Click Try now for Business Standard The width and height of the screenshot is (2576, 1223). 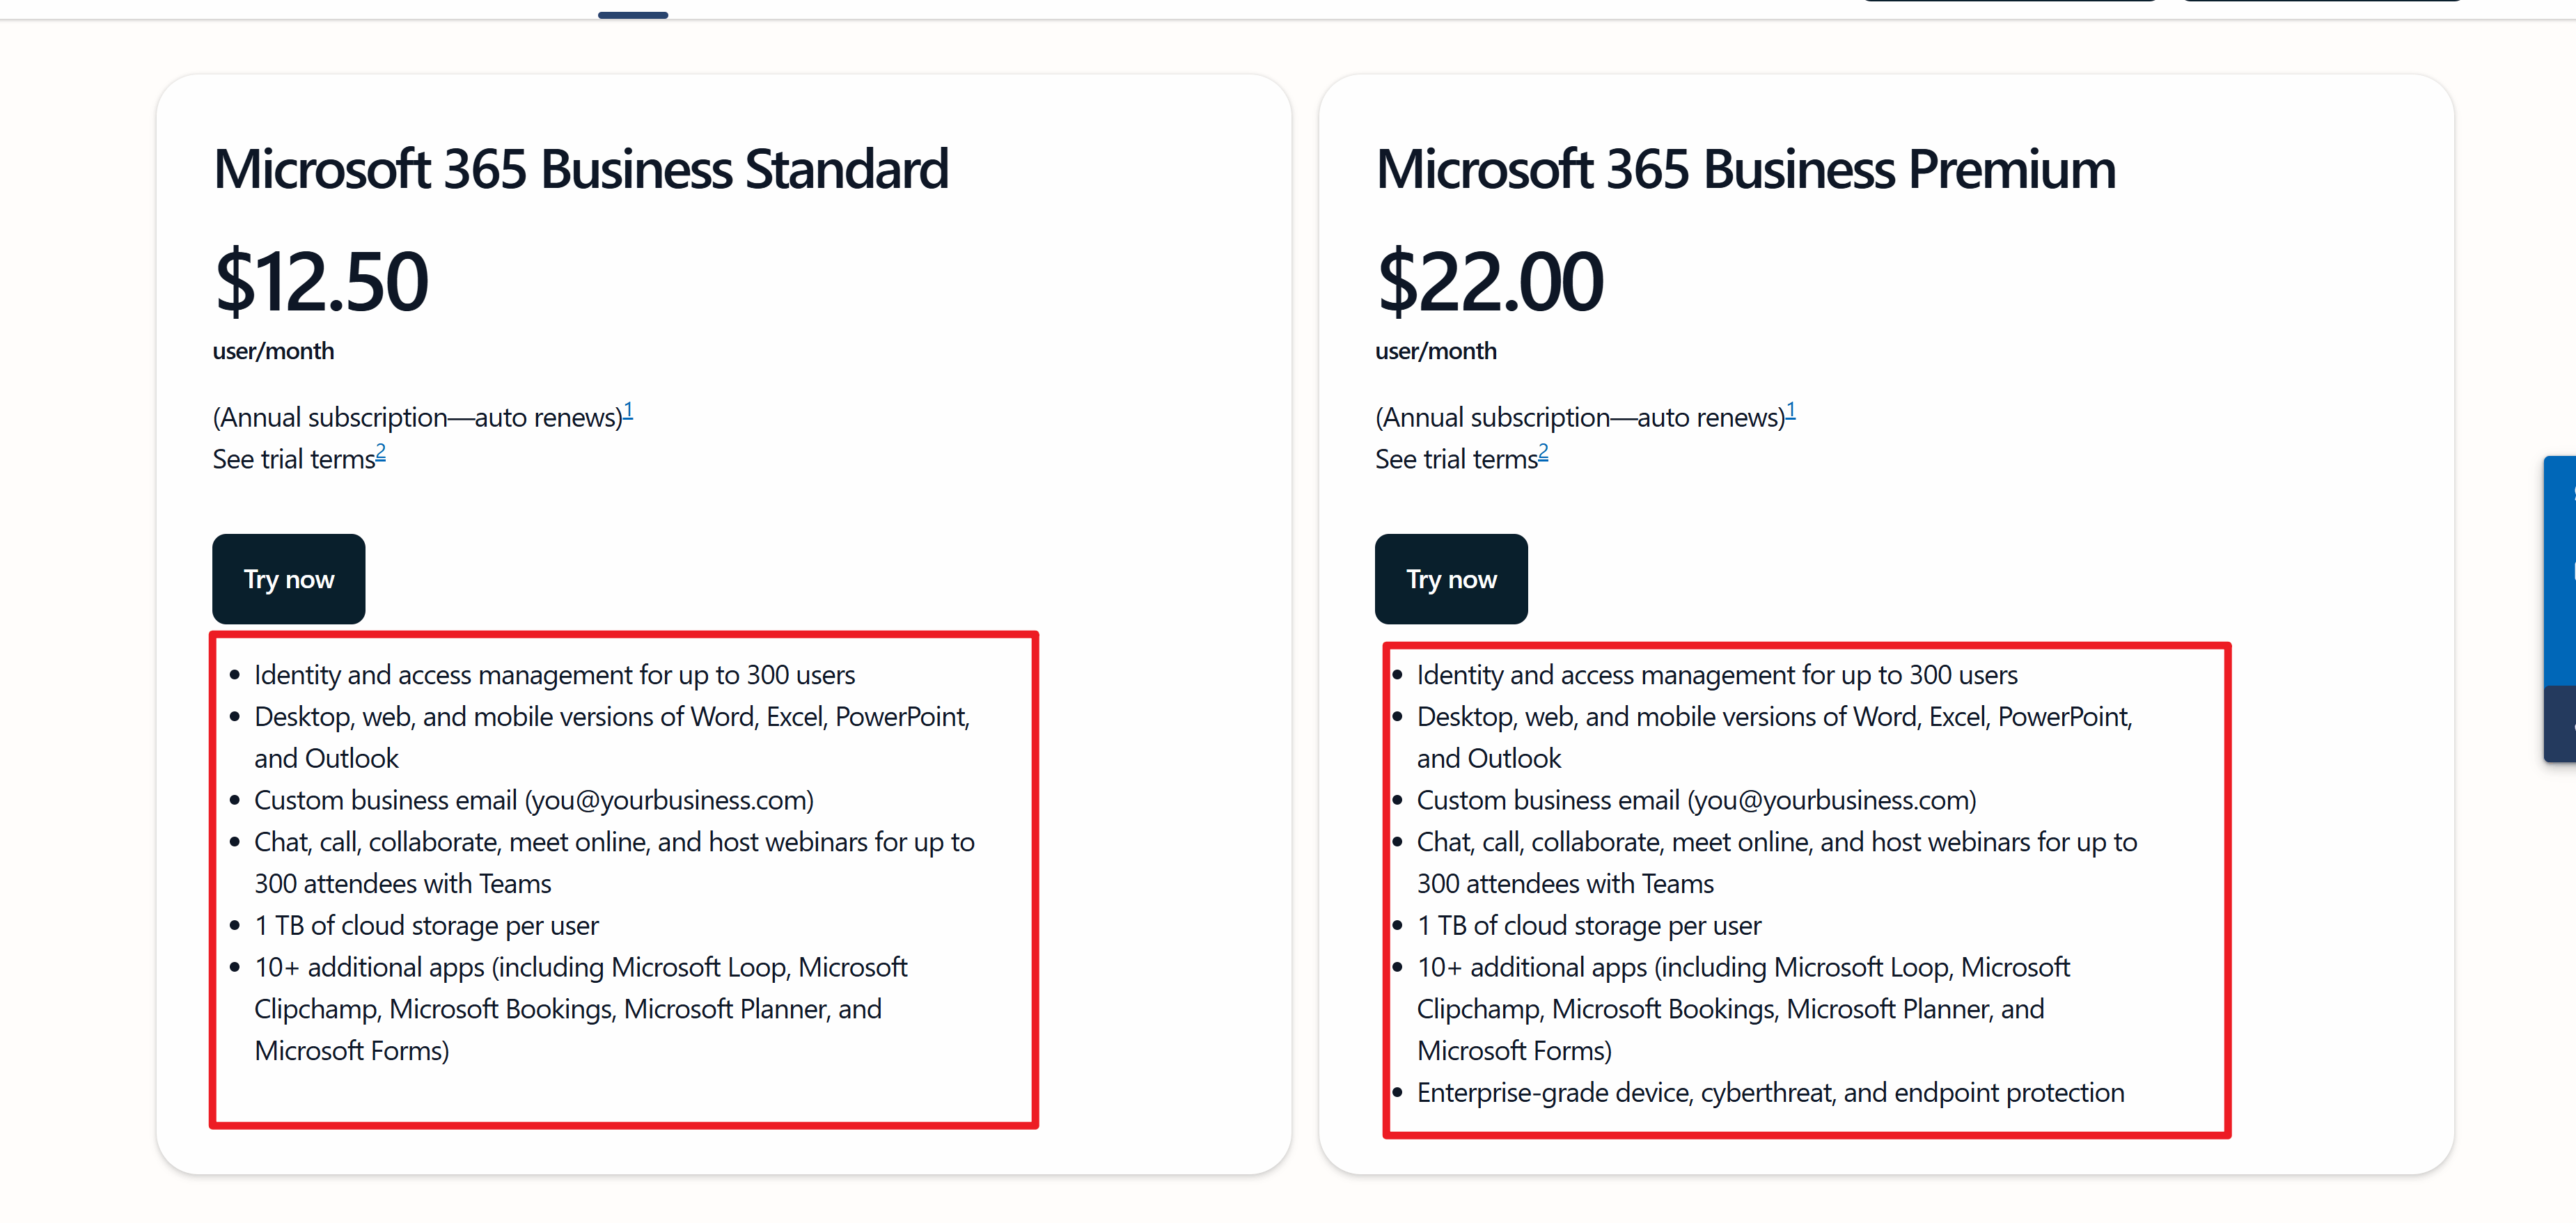pos(288,579)
